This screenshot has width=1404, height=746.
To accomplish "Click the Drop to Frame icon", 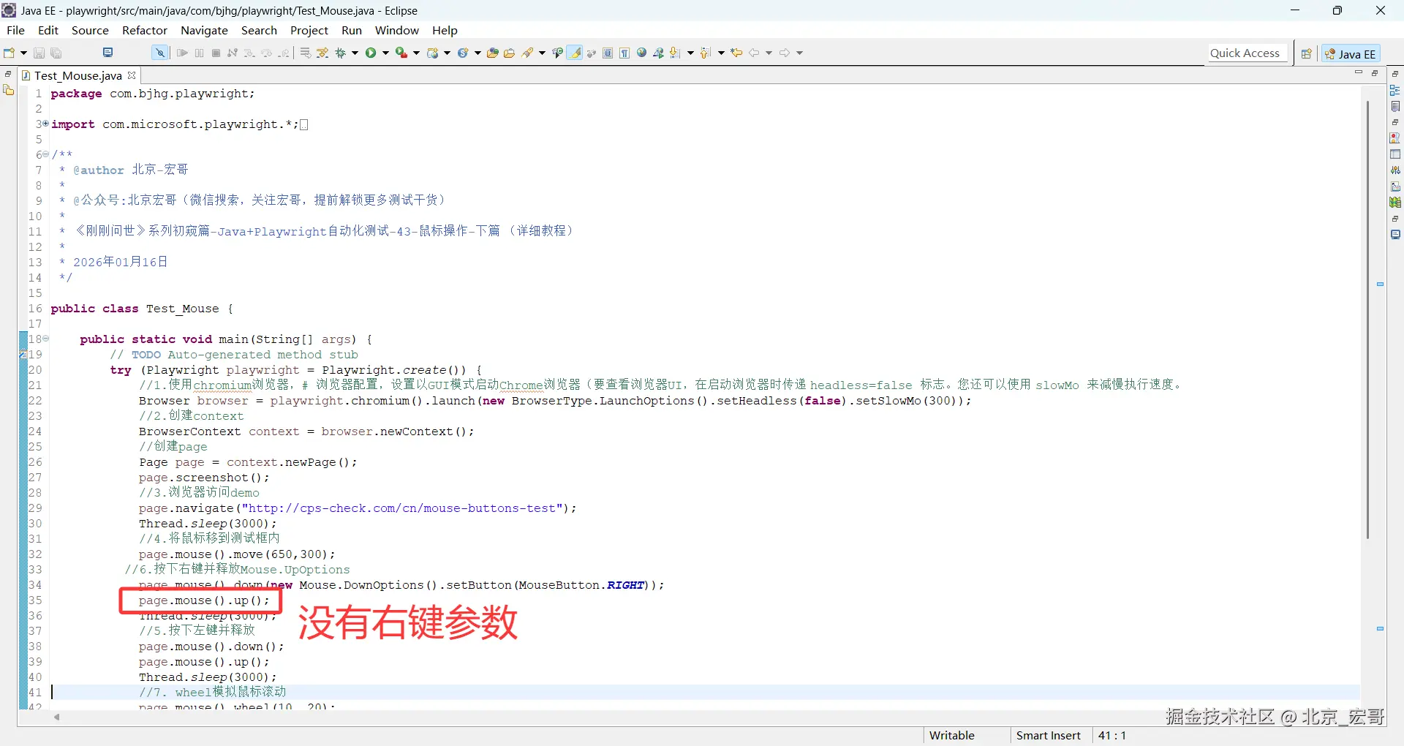I will (x=306, y=53).
